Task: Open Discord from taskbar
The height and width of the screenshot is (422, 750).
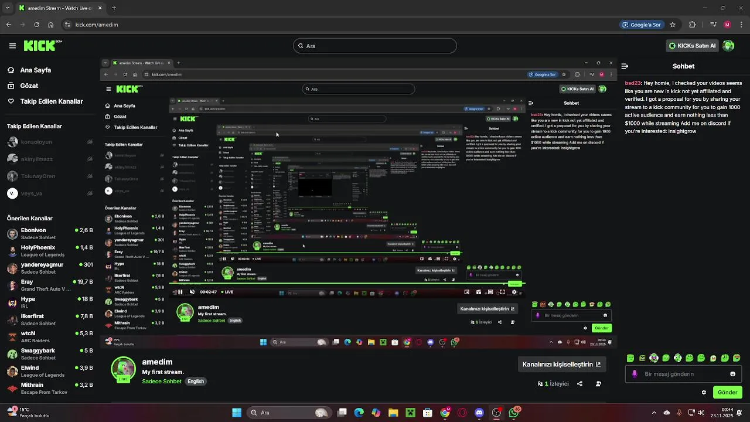Action: tap(479, 413)
